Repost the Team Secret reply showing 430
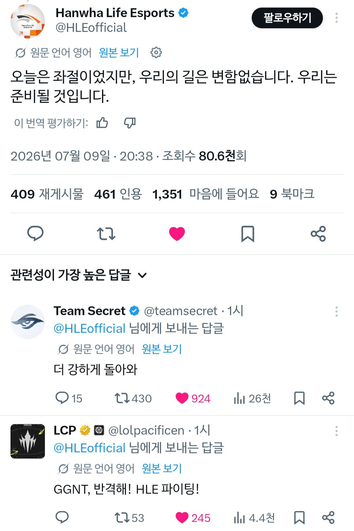This screenshot has height=531, width=354. (133, 398)
